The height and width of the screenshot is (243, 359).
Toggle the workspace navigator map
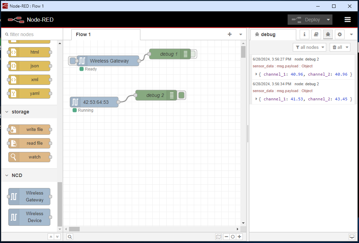pyautogui.click(x=219, y=237)
